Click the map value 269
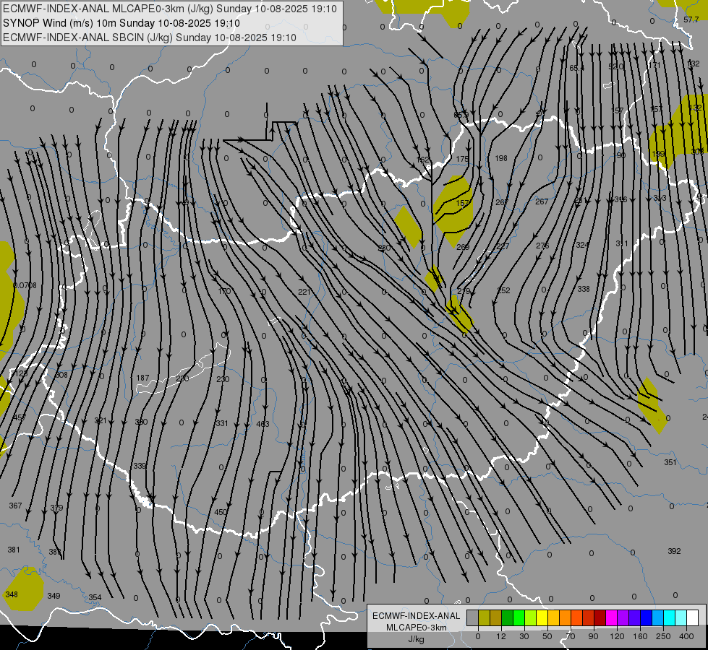 click(x=463, y=247)
